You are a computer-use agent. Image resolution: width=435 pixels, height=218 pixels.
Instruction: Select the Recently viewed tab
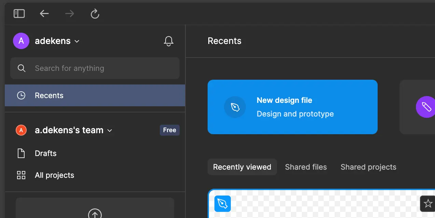[242, 167]
